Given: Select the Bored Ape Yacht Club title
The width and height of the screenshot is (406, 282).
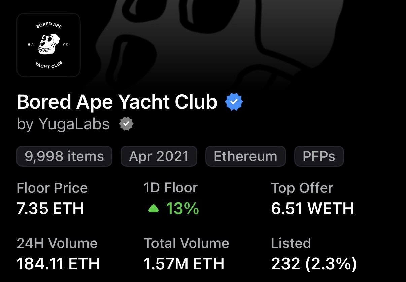Looking at the screenshot, I should point(117,102).
